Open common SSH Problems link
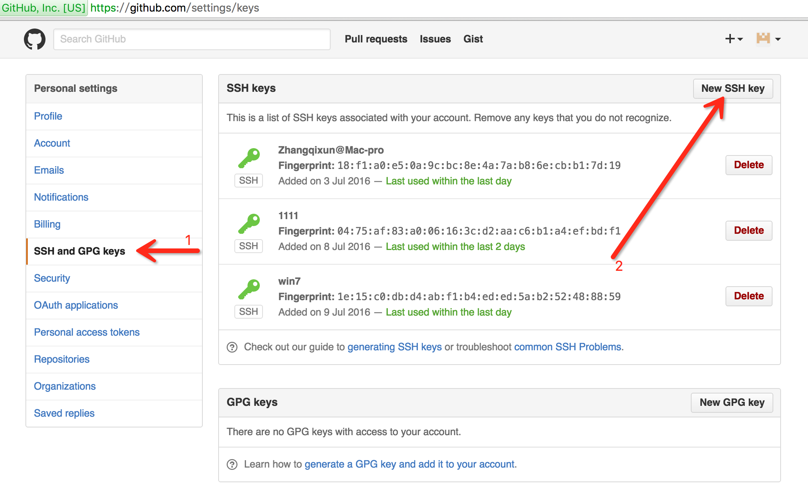This screenshot has width=808, height=483. 567,347
